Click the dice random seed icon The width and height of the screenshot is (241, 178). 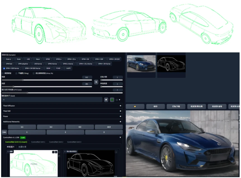(106, 100)
